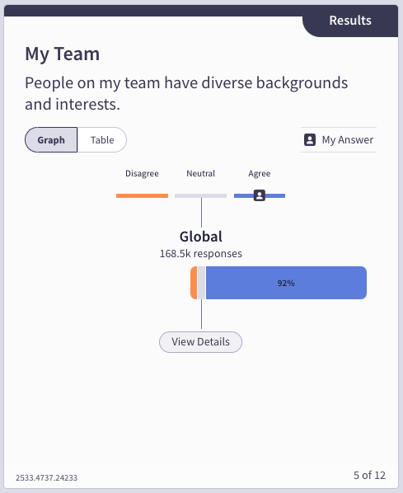Click the View Details button
The width and height of the screenshot is (403, 493).
(x=200, y=342)
